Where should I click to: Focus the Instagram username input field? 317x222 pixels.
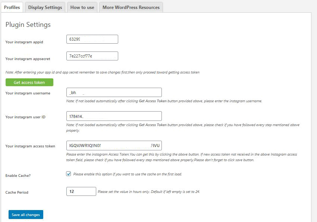point(114,93)
